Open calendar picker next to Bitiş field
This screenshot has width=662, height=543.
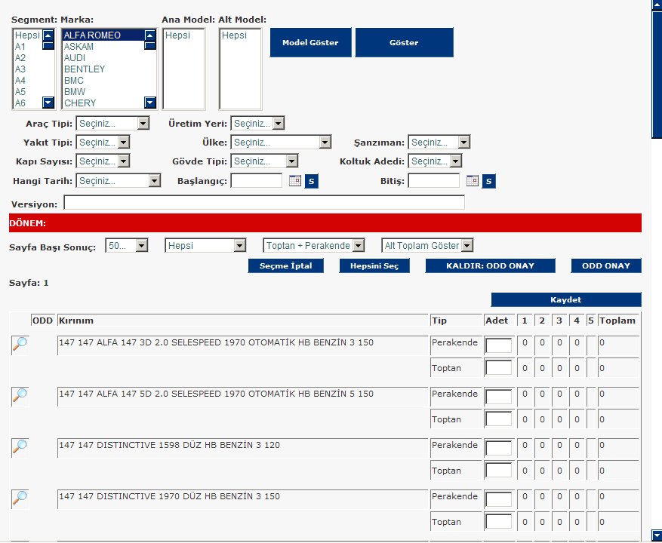[473, 181]
